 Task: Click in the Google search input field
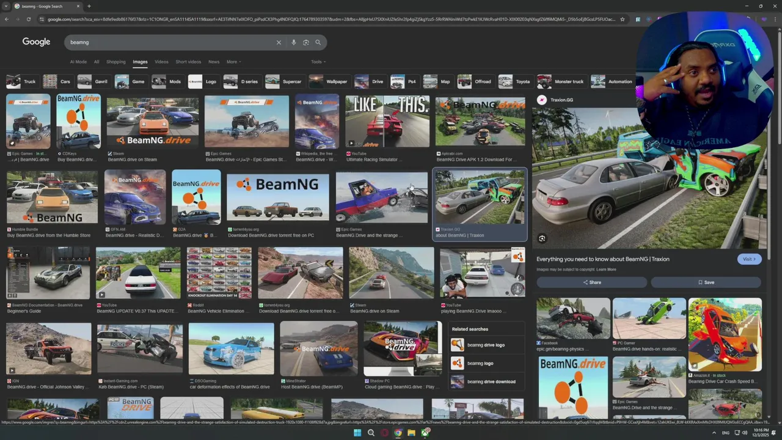pyautogui.click(x=171, y=42)
